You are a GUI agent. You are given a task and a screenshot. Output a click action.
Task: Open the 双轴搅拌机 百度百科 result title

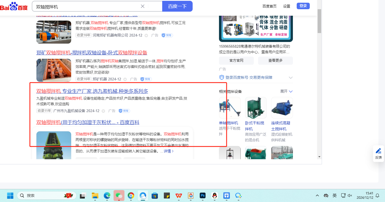pos(88,122)
